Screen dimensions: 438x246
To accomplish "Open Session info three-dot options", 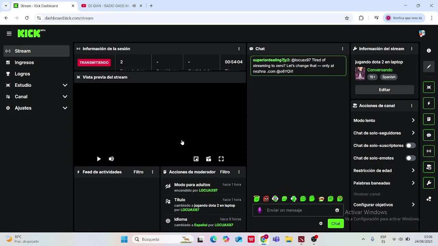I will tap(239, 49).
